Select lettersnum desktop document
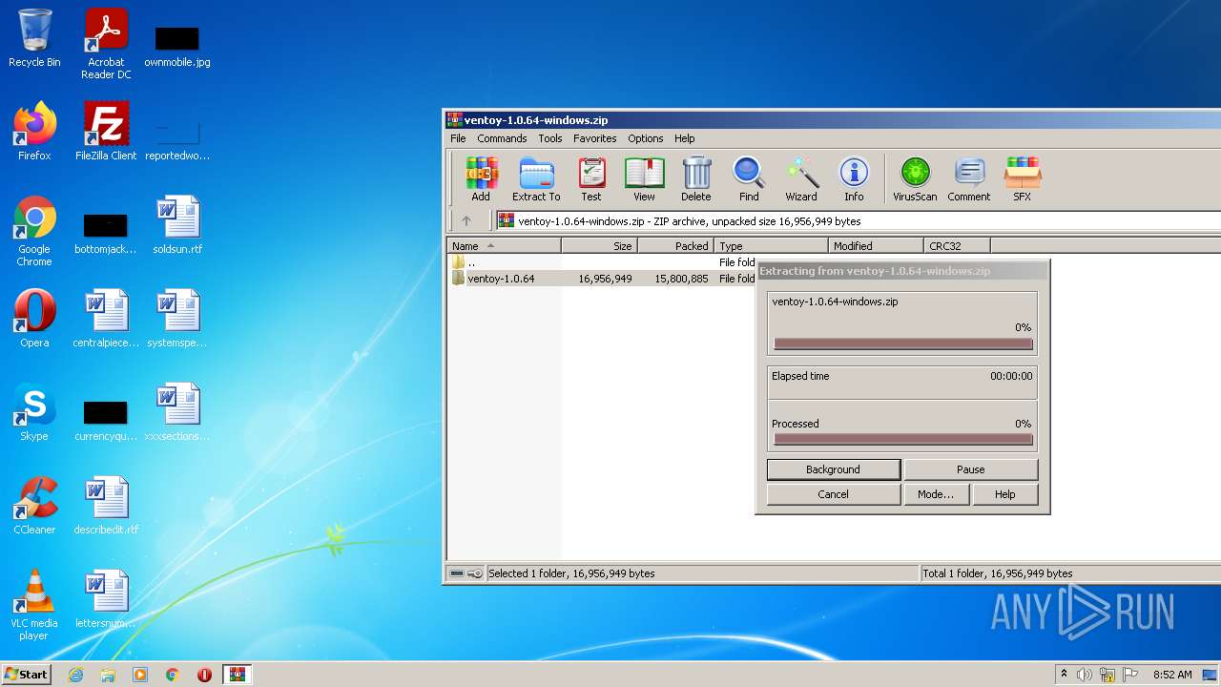The image size is (1221, 687). pyautogui.click(x=106, y=599)
